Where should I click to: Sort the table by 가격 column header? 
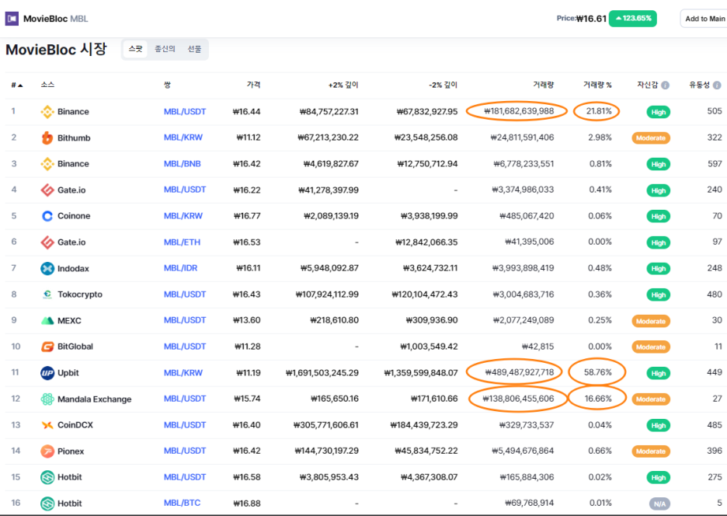(253, 85)
